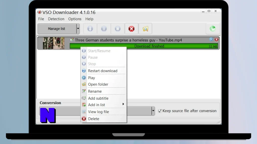Click the rename pencil icon beside file name

pos(72,40)
